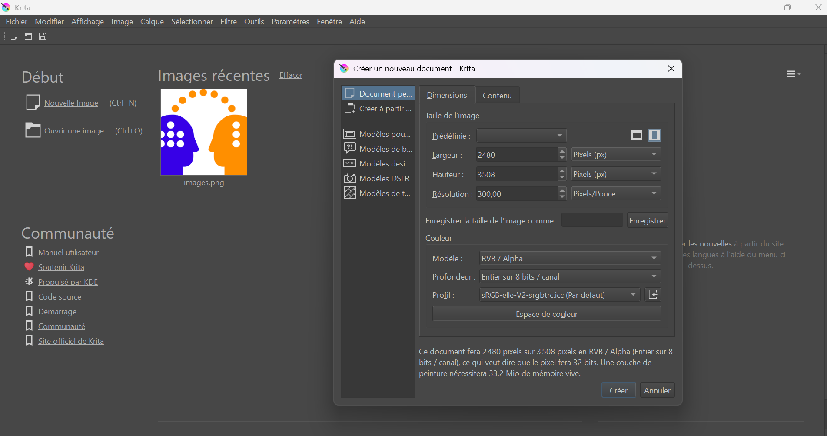
Task: Open the Modèles de bandes dessinées templates
Action: [x=378, y=149]
